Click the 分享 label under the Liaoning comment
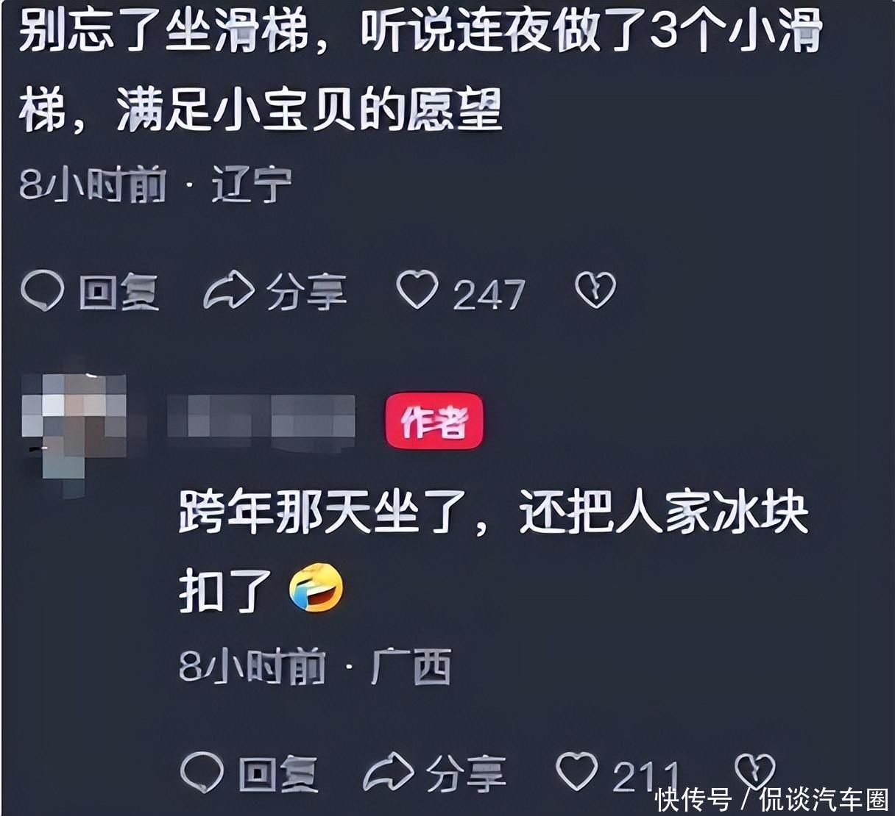895x816 pixels. (x=306, y=292)
